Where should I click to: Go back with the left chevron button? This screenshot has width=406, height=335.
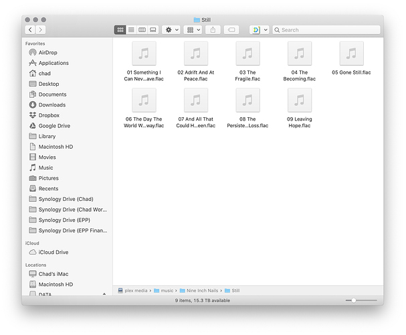click(x=30, y=30)
